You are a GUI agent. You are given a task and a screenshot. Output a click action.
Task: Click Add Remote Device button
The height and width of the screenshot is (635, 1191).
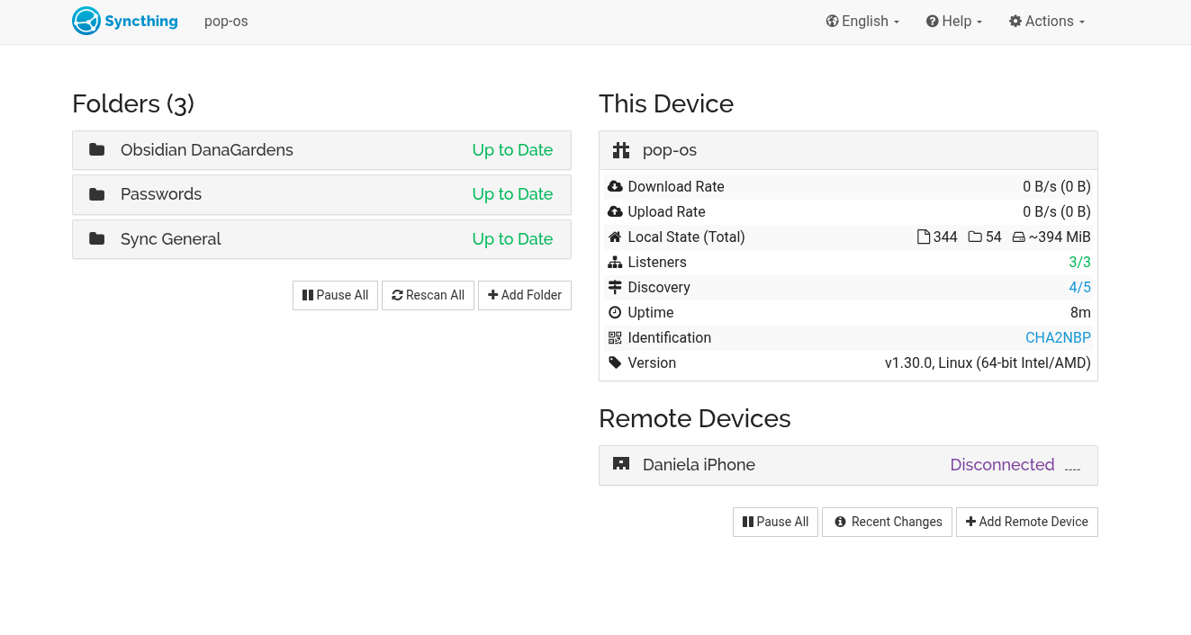pos(1026,522)
